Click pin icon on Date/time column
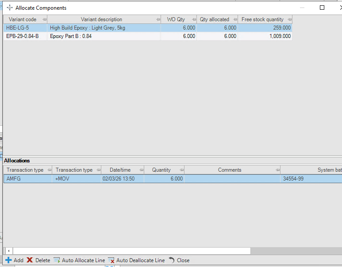This screenshot has width=342, height=267. pyautogui.click(x=141, y=170)
